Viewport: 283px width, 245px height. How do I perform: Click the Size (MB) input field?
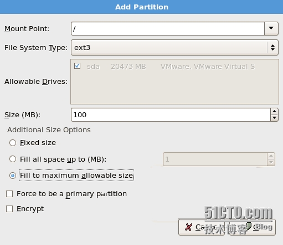pos(171,115)
